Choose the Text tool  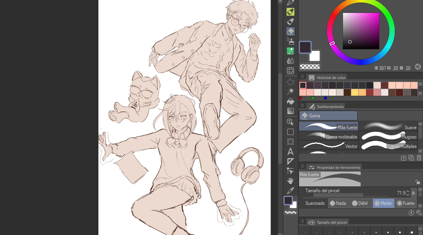290,151
